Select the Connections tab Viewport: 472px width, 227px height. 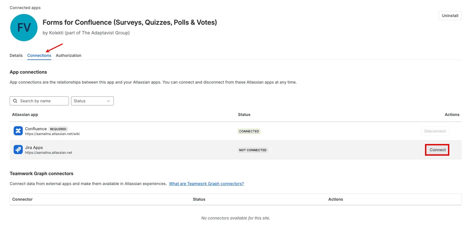39,55
